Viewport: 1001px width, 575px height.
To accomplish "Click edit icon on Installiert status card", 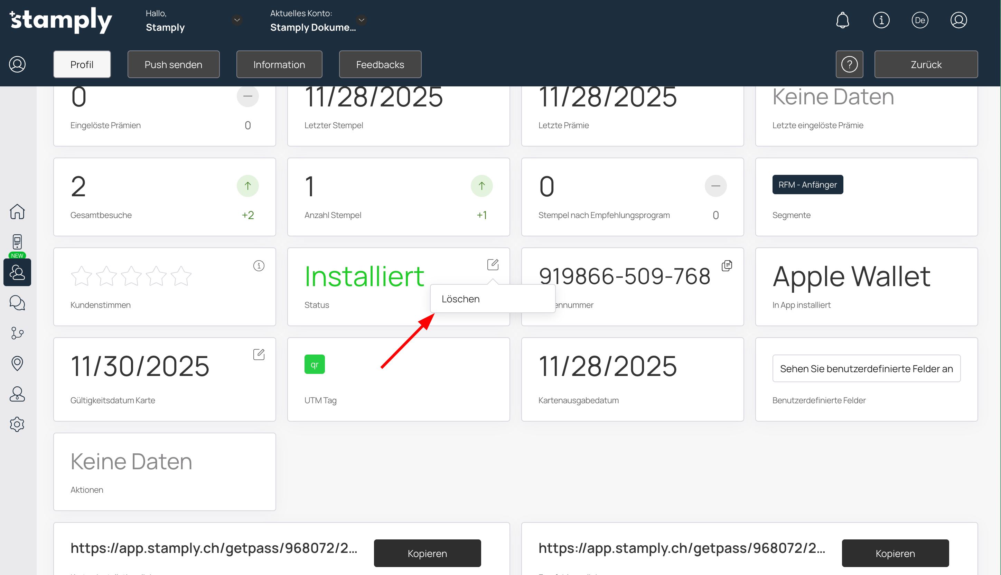I will 493,264.
